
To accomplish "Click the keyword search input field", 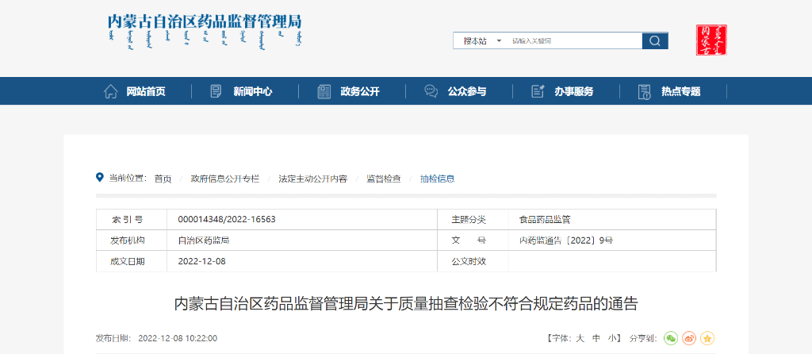I will point(573,40).
